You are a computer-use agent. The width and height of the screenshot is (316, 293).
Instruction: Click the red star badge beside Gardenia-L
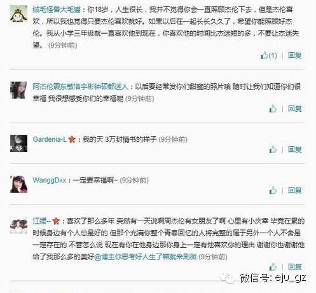click(72, 139)
